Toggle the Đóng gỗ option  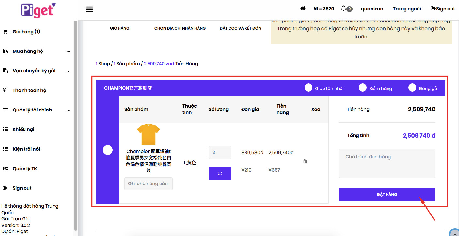point(412,88)
